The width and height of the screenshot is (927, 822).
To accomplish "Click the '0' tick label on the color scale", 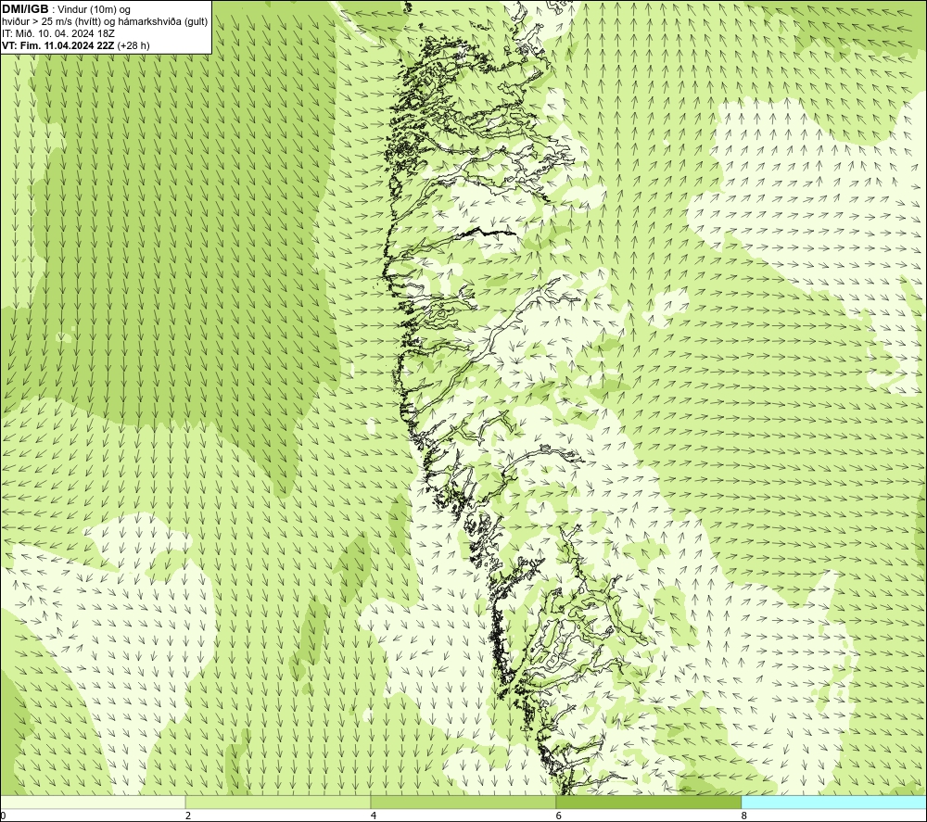I will (x=3, y=816).
